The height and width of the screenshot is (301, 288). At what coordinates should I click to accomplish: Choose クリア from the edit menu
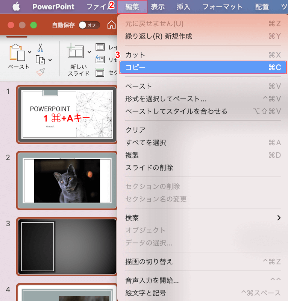pos(203,130)
